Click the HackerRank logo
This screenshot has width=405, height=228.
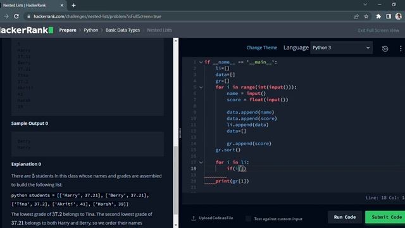pyautogui.click(x=27, y=30)
